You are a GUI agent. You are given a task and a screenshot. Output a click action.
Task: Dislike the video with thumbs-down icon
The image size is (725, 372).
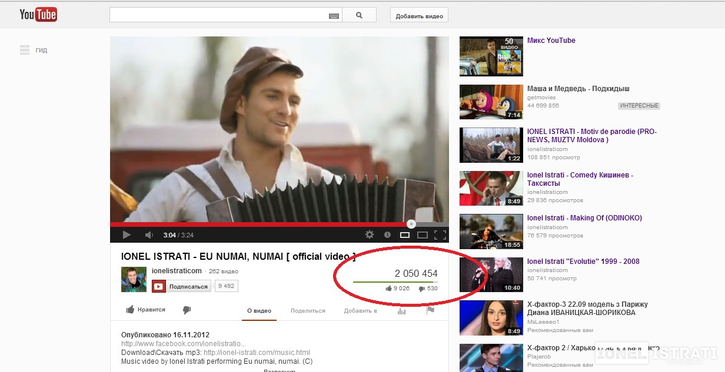coord(187,310)
